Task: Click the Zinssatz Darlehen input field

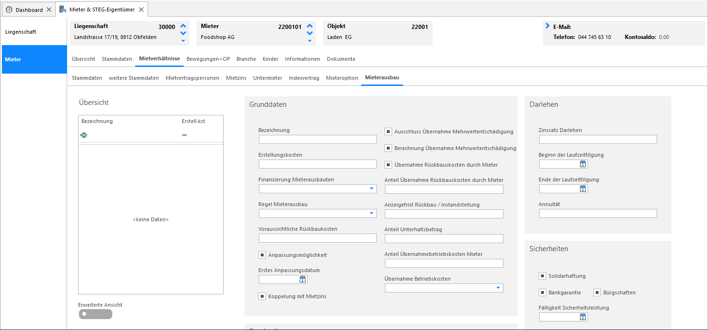Action: click(598, 139)
